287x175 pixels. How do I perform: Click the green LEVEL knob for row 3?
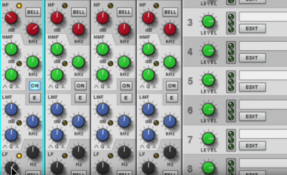[x=209, y=22]
